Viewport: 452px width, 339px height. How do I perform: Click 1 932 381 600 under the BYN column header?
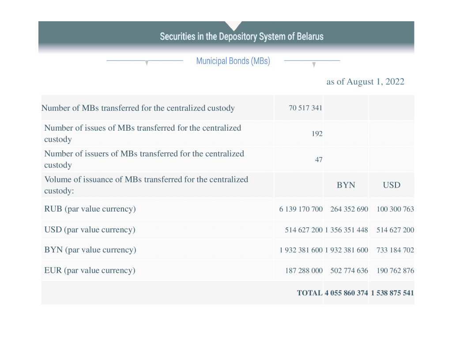click(347, 250)
